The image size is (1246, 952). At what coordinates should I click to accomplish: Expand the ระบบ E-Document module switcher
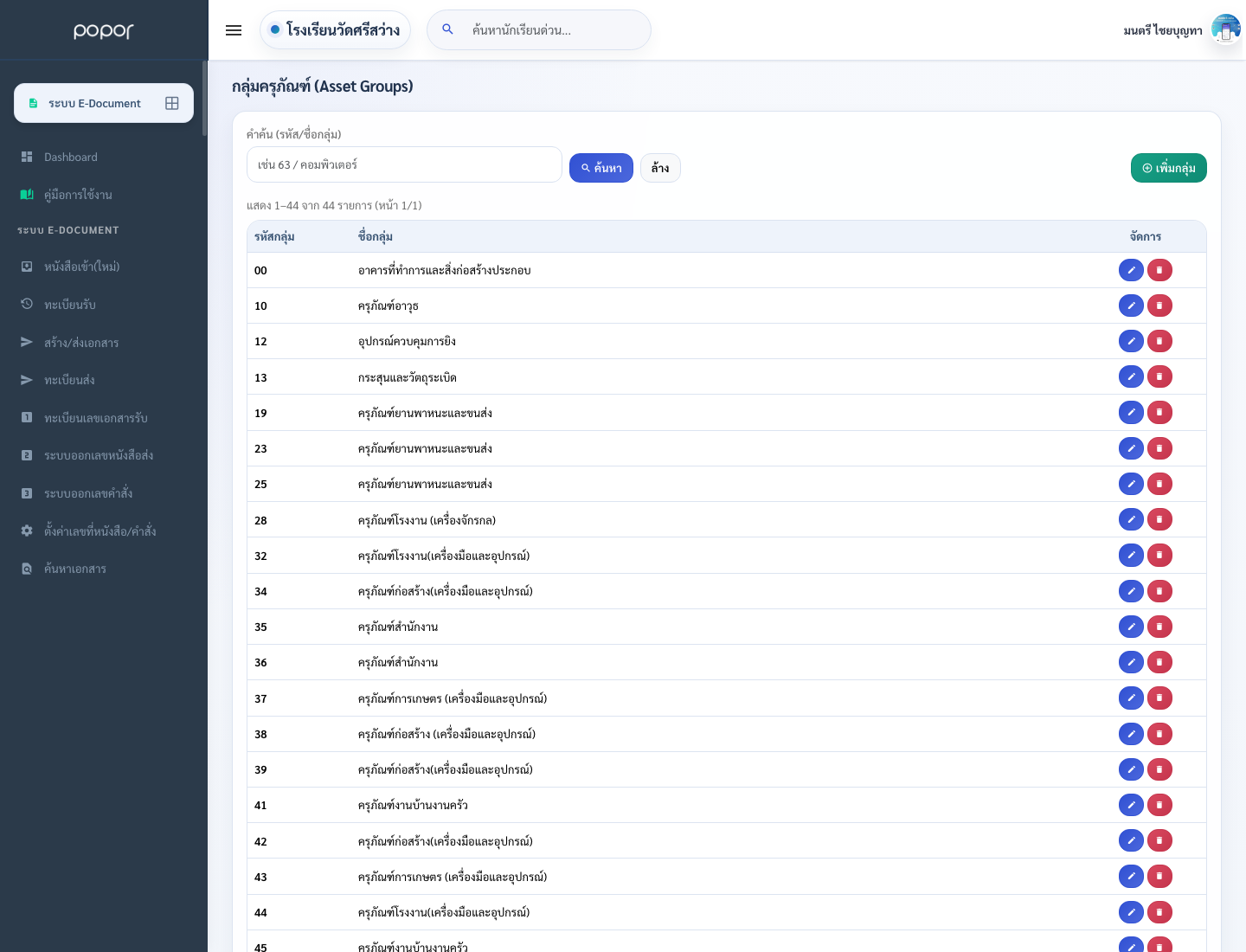coord(104,103)
